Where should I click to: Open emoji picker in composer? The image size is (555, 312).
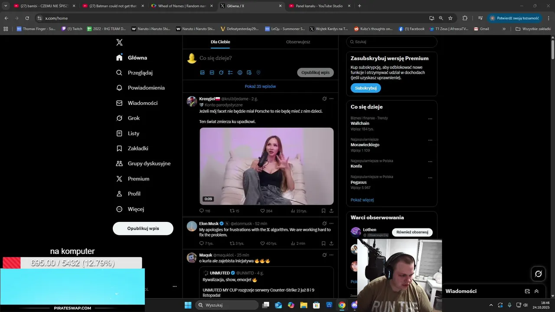tap(240, 73)
